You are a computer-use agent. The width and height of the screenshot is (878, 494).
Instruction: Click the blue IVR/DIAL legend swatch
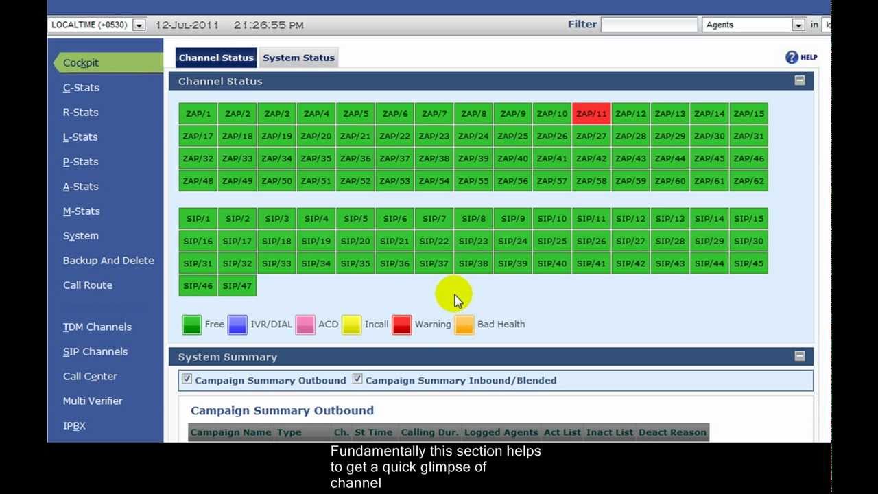coord(237,325)
